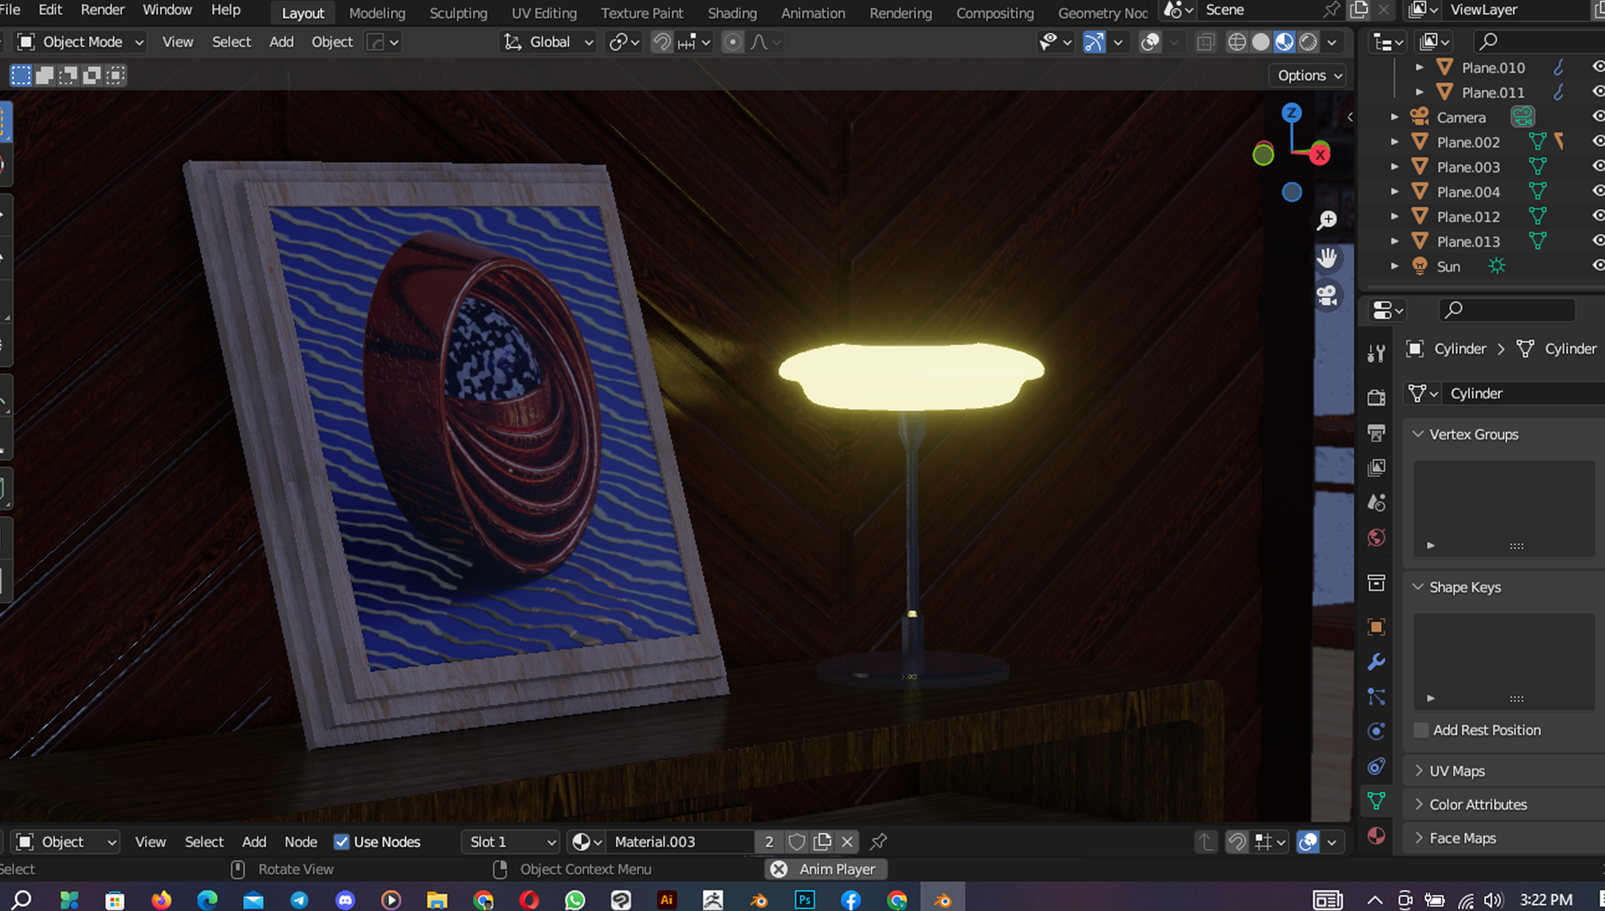Expand the Color Attributes panel

tap(1418, 804)
